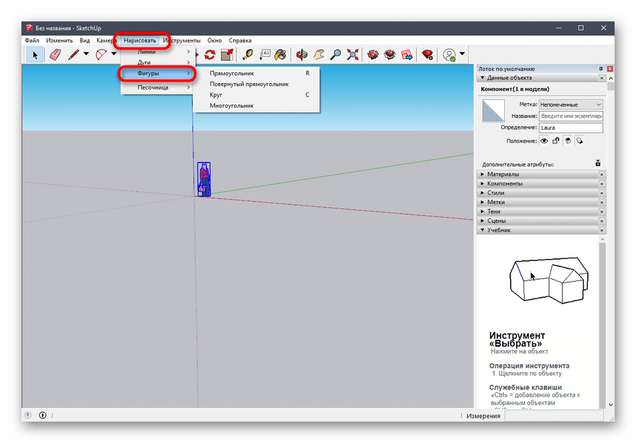Toggle object visibility eye icon
636x443 pixels.
[544, 141]
